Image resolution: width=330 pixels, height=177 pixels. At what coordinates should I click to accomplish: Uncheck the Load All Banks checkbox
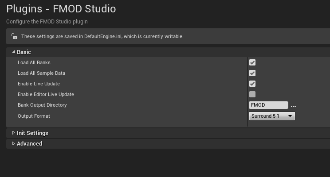pos(252,62)
